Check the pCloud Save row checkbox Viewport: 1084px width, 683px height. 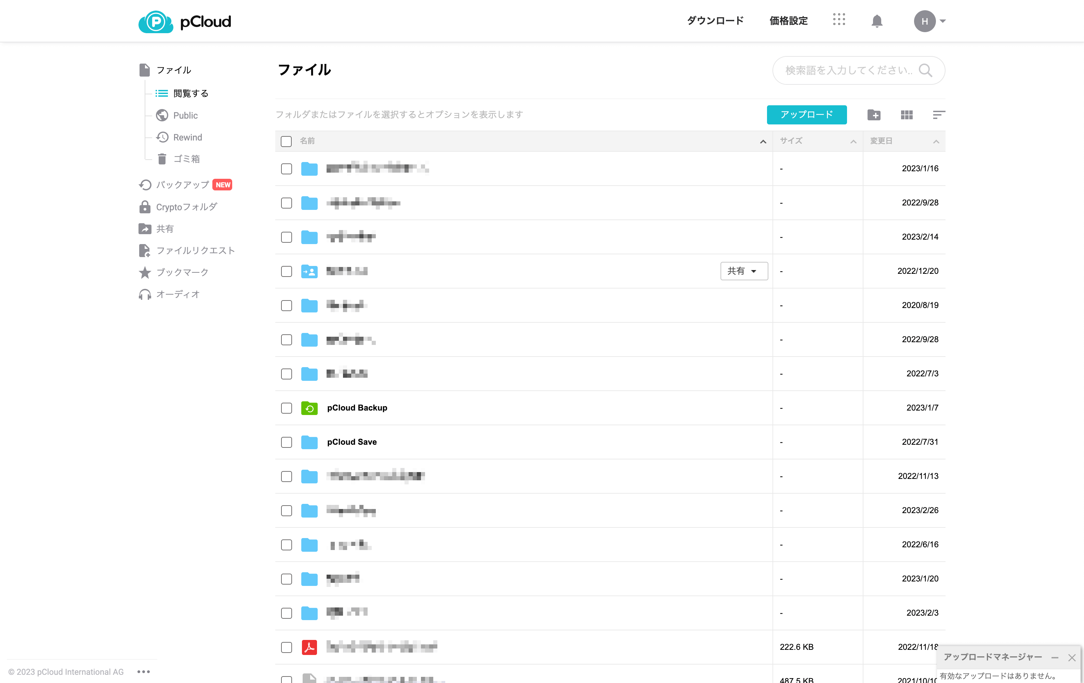tap(286, 442)
